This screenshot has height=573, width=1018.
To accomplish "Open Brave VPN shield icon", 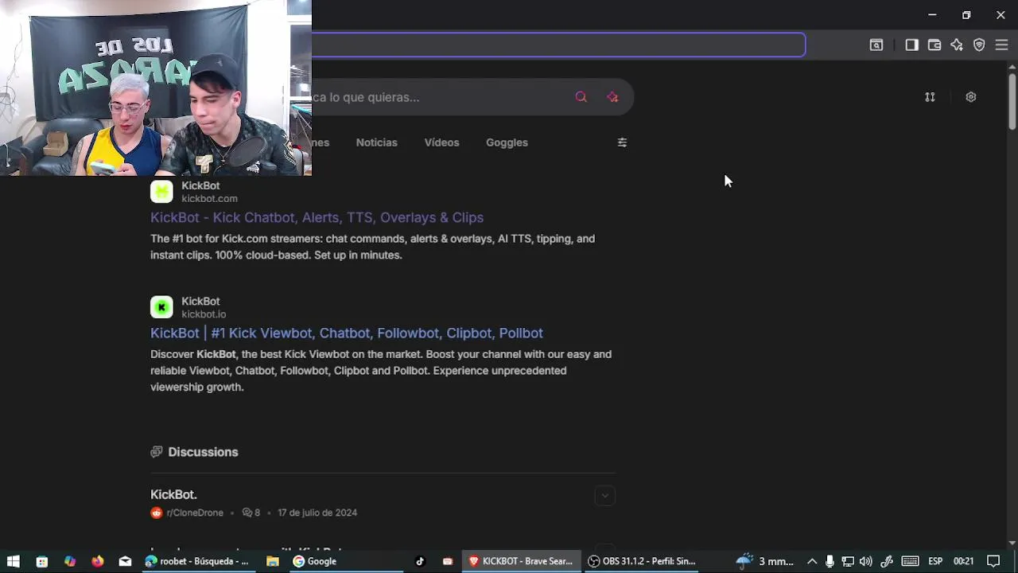I will (979, 45).
